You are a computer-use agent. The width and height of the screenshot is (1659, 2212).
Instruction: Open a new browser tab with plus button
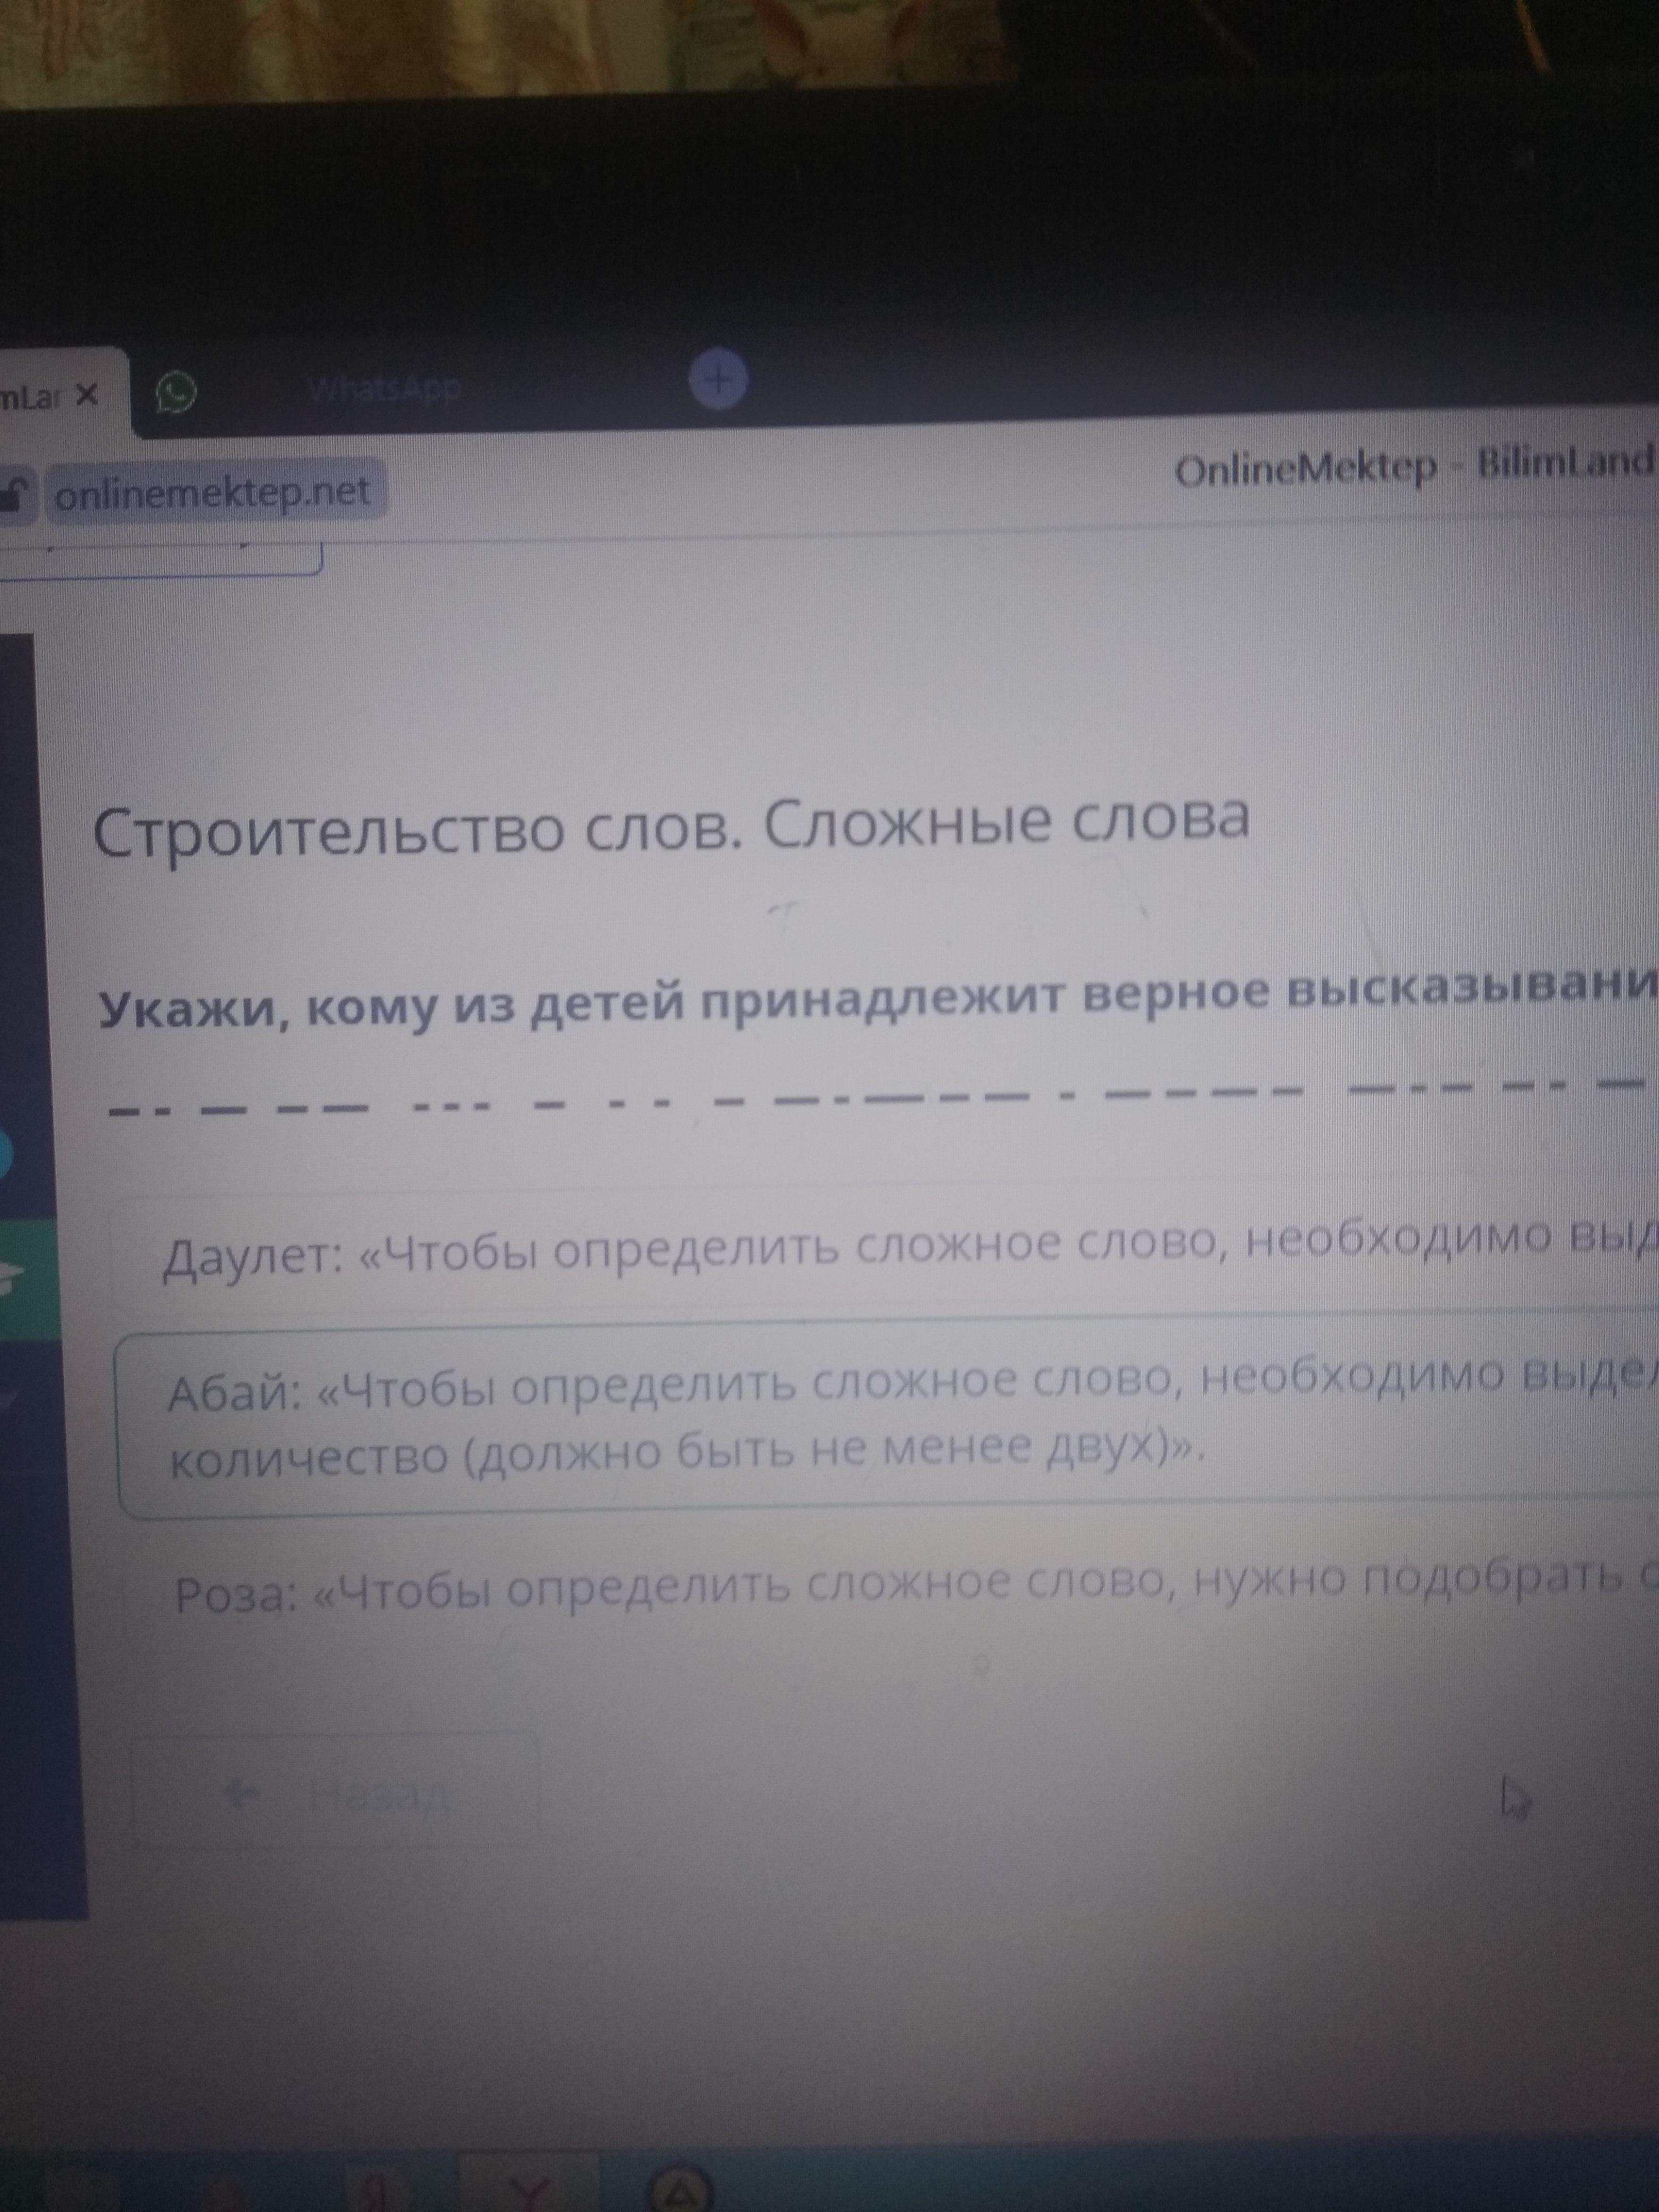[719, 380]
